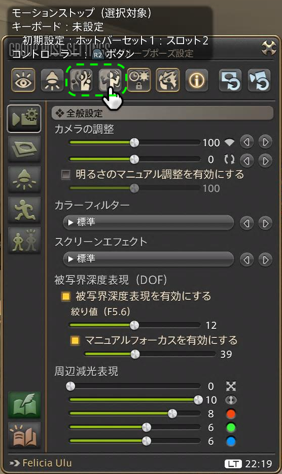Viewport: 282px width, 474px height.
Task: Click the motion stop all characters icon
Action: click(x=81, y=80)
